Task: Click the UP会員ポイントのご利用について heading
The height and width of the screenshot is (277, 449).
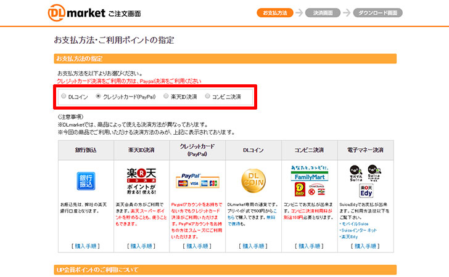Action: tap(225, 270)
